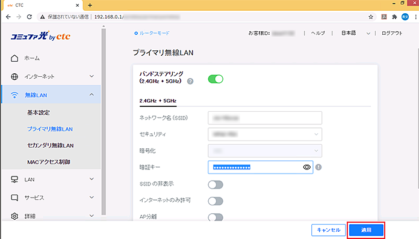Click the コミュファ光 by ctc logo
419x239 pixels.
40,35
